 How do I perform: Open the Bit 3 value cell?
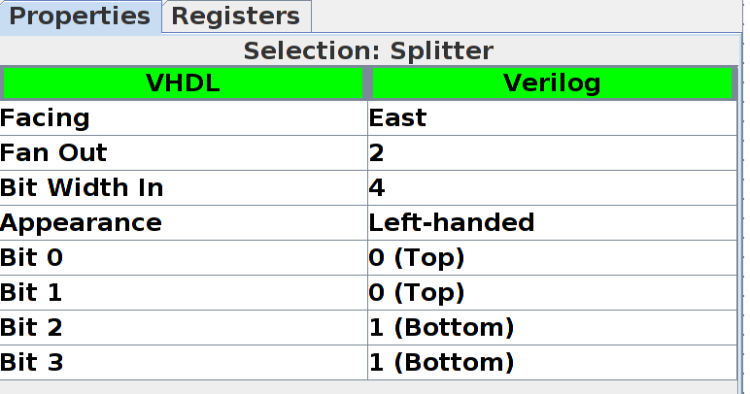(x=551, y=363)
